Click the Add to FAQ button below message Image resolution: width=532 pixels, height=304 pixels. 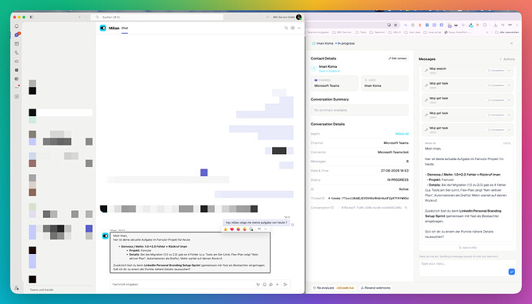click(x=467, y=248)
